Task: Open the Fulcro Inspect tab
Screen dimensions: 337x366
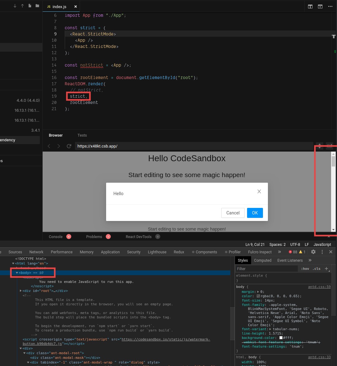Action: 260,252
